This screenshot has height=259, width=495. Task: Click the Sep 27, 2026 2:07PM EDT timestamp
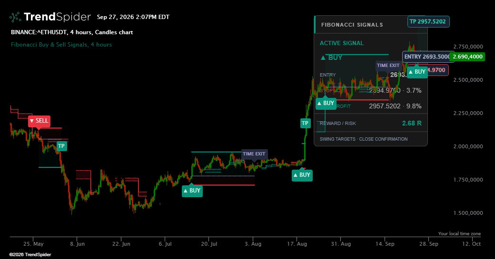point(133,17)
